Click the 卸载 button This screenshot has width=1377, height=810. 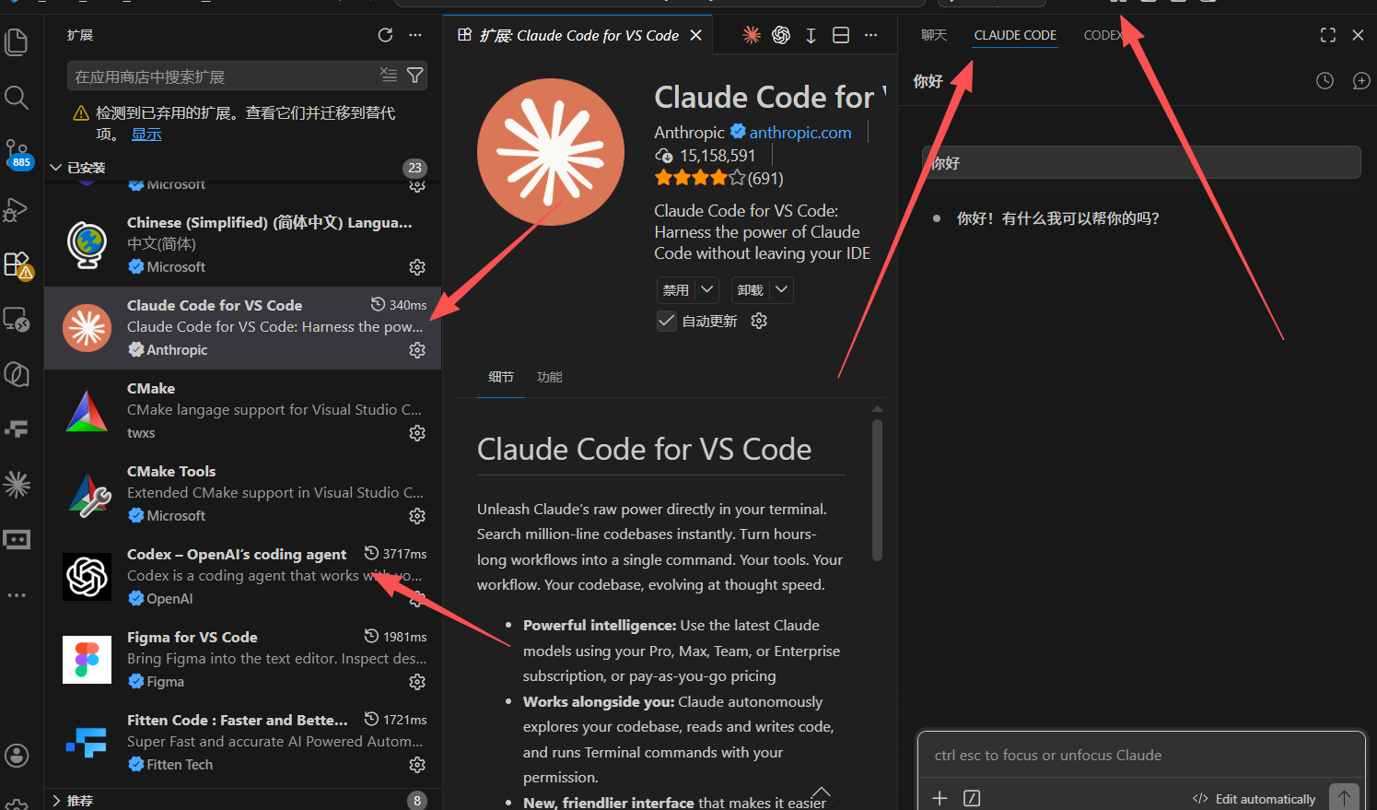751,289
